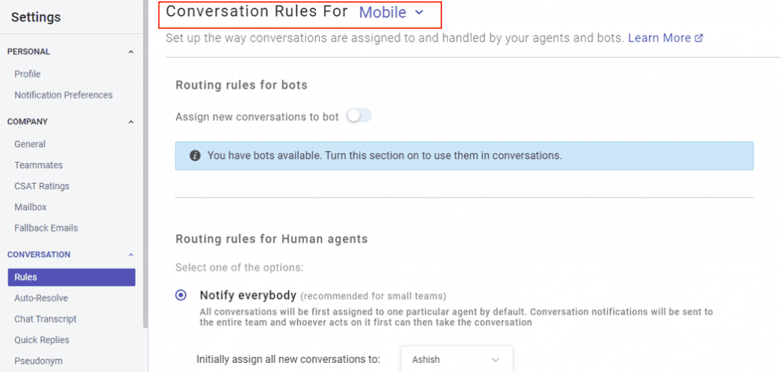Open the Mobile platform dropdown
The width and height of the screenshot is (780, 372).
pos(391,13)
